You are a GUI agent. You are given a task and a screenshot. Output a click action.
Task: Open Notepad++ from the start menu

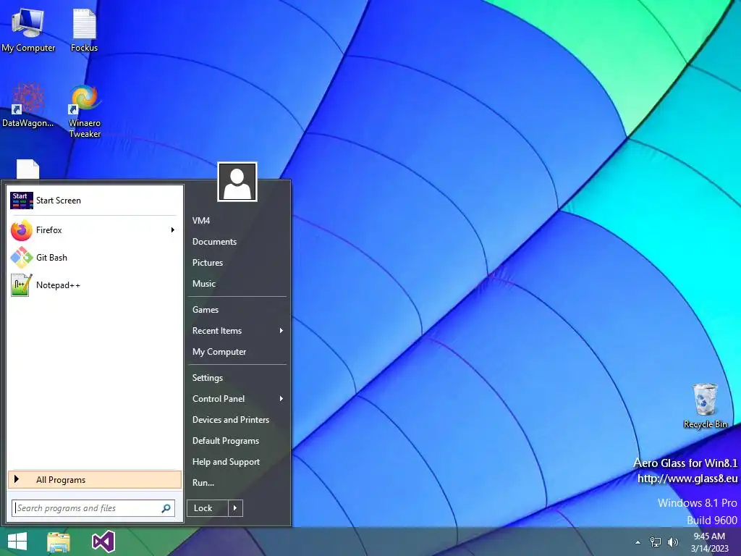(95, 285)
